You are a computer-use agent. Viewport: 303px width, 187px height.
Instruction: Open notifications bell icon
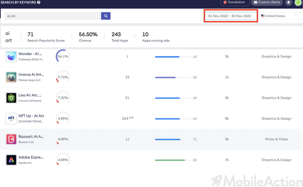288,2
